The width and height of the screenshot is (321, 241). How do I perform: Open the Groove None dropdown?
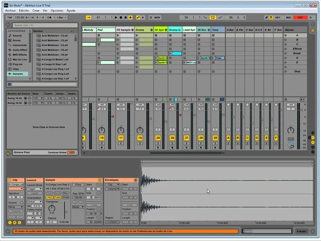point(16,207)
